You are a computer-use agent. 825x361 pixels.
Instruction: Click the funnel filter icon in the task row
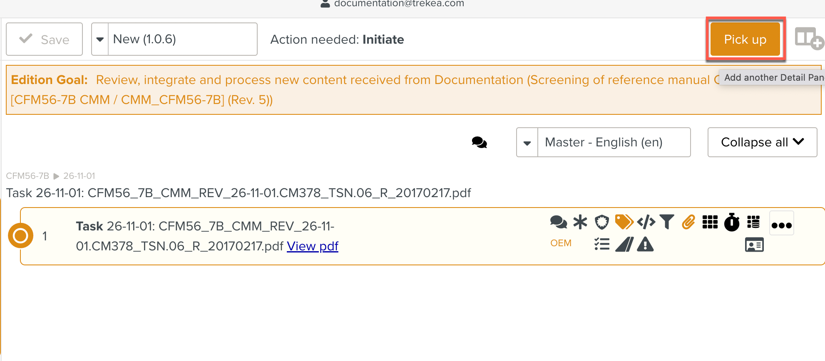[667, 222]
